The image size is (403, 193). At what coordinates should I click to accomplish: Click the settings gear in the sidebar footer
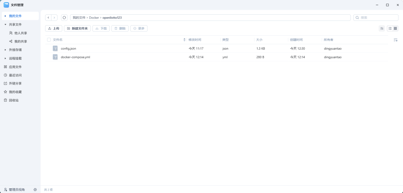click(35, 190)
